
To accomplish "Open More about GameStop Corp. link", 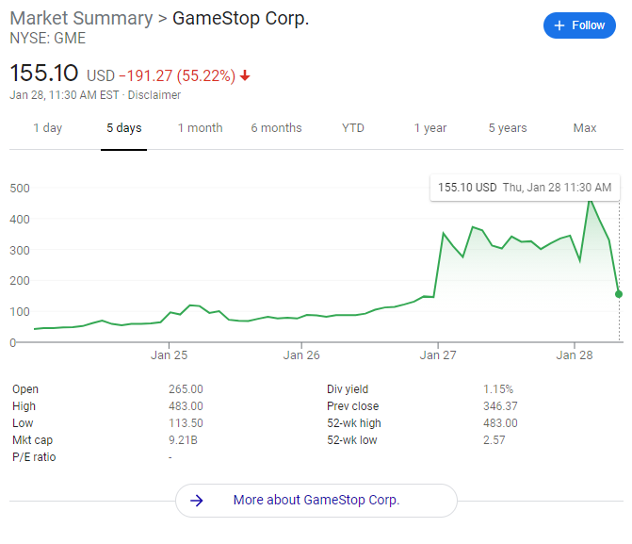I will pos(316,500).
